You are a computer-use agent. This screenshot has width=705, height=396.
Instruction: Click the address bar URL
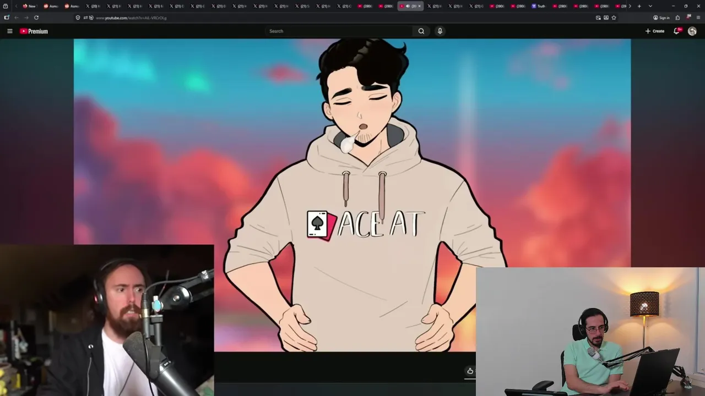[x=131, y=18]
